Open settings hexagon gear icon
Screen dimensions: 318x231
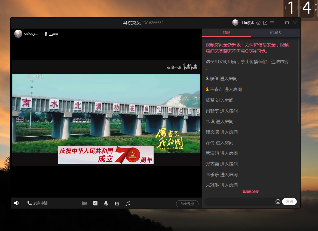(258, 23)
